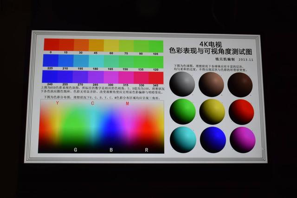Image resolution: width=297 pixels, height=198 pixels.
Task: Click the amber block labeled 45
Action: point(97,45)
